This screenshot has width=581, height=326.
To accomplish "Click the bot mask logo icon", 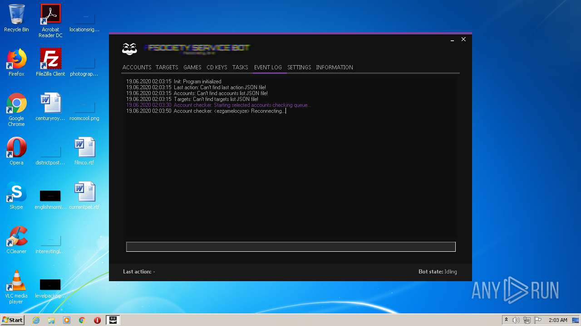I will [130, 48].
